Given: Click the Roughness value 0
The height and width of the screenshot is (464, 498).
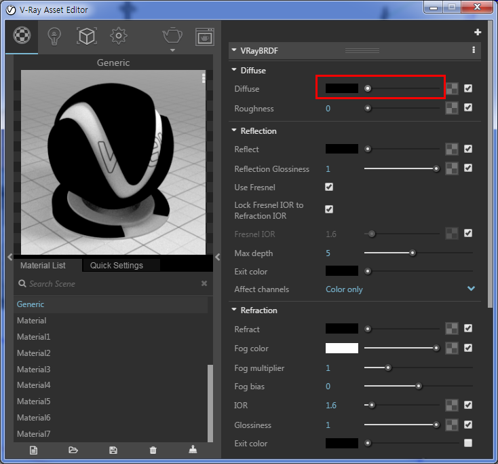Looking at the screenshot, I should click(x=328, y=109).
